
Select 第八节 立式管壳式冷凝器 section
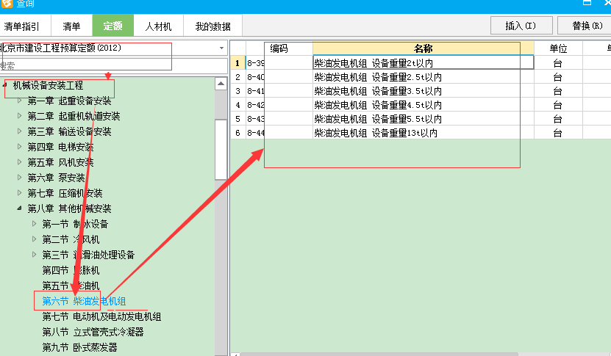pyautogui.click(x=93, y=332)
